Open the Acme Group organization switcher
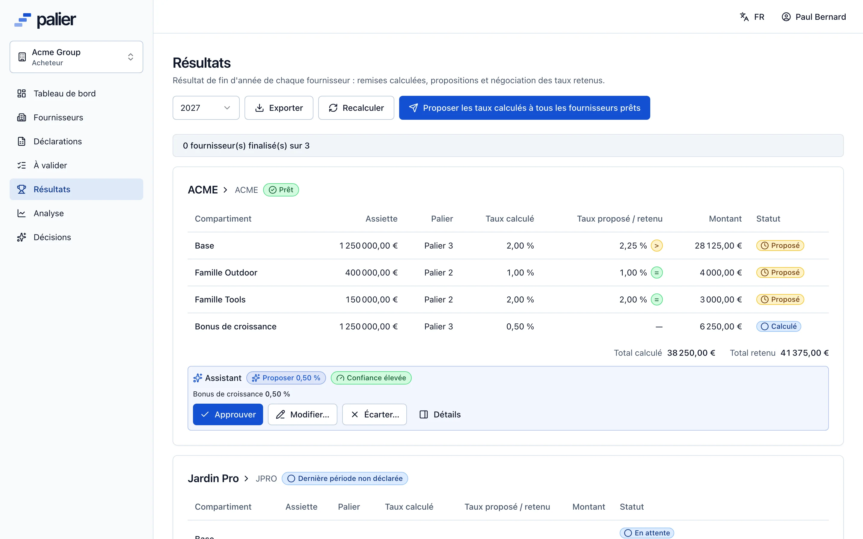 (76, 57)
